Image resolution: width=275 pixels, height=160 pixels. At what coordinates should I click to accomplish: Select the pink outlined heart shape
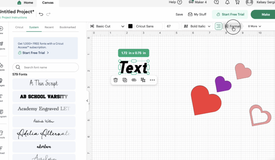[x=260, y=116]
